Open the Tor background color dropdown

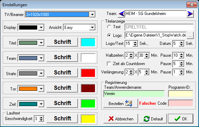(x=41, y=89)
